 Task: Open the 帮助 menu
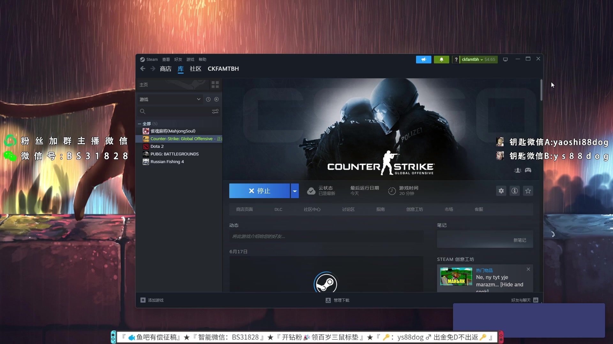[x=202, y=60]
